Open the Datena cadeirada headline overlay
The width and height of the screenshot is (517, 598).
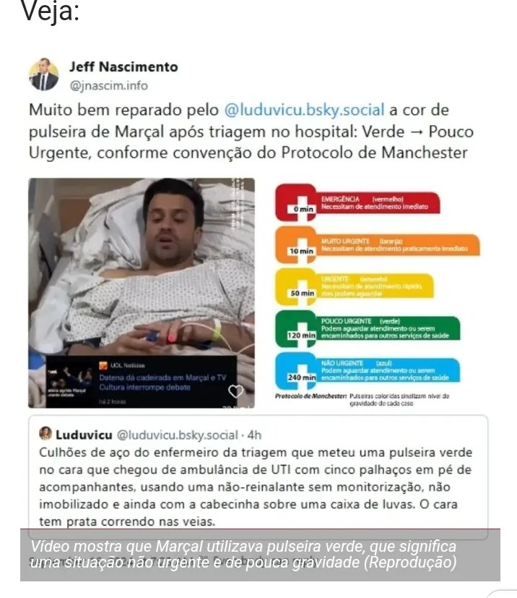(x=162, y=382)
